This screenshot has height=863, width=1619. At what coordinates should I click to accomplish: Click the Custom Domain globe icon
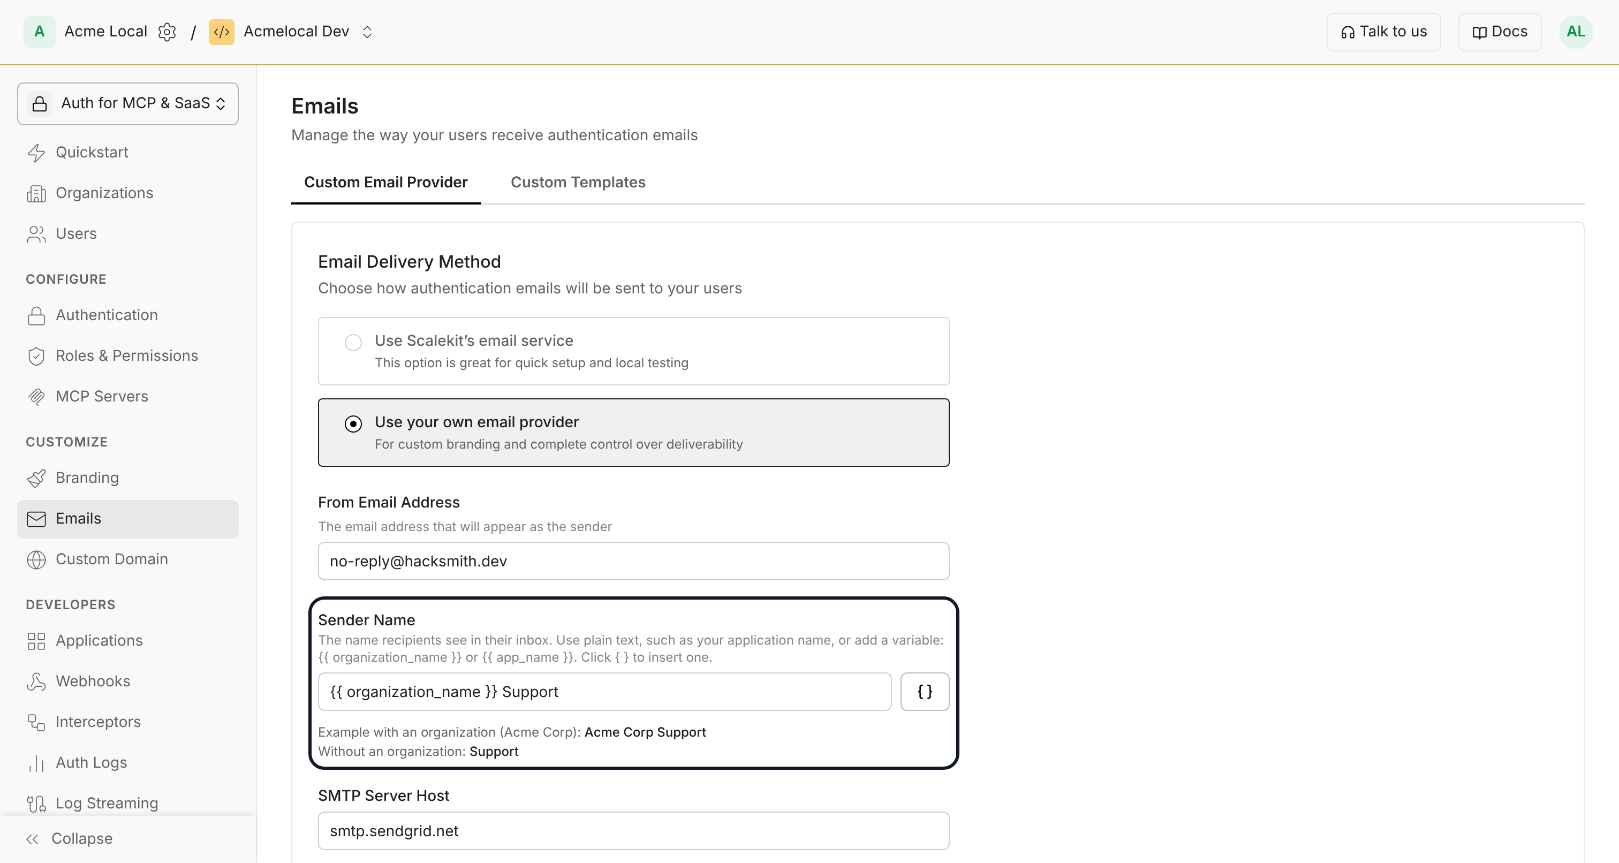click(36, 559)
